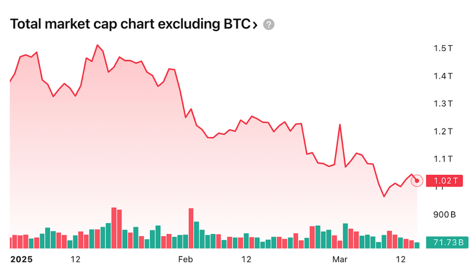The image size is (472, 277).
Task: Click the 12 label right of Mar
Action: tap(401, 260)
